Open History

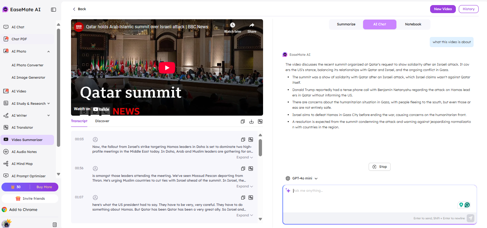(469, 9)
